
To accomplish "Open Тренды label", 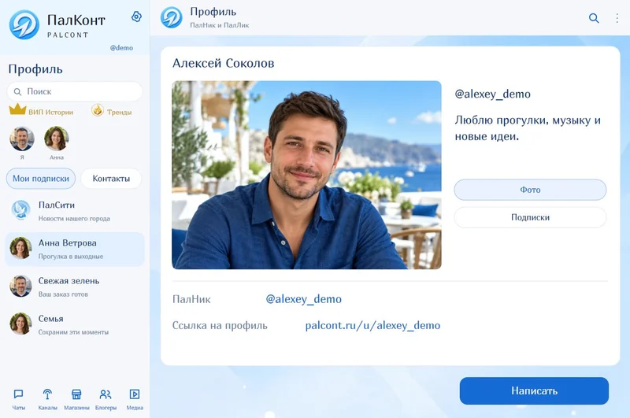I will 119,112.
